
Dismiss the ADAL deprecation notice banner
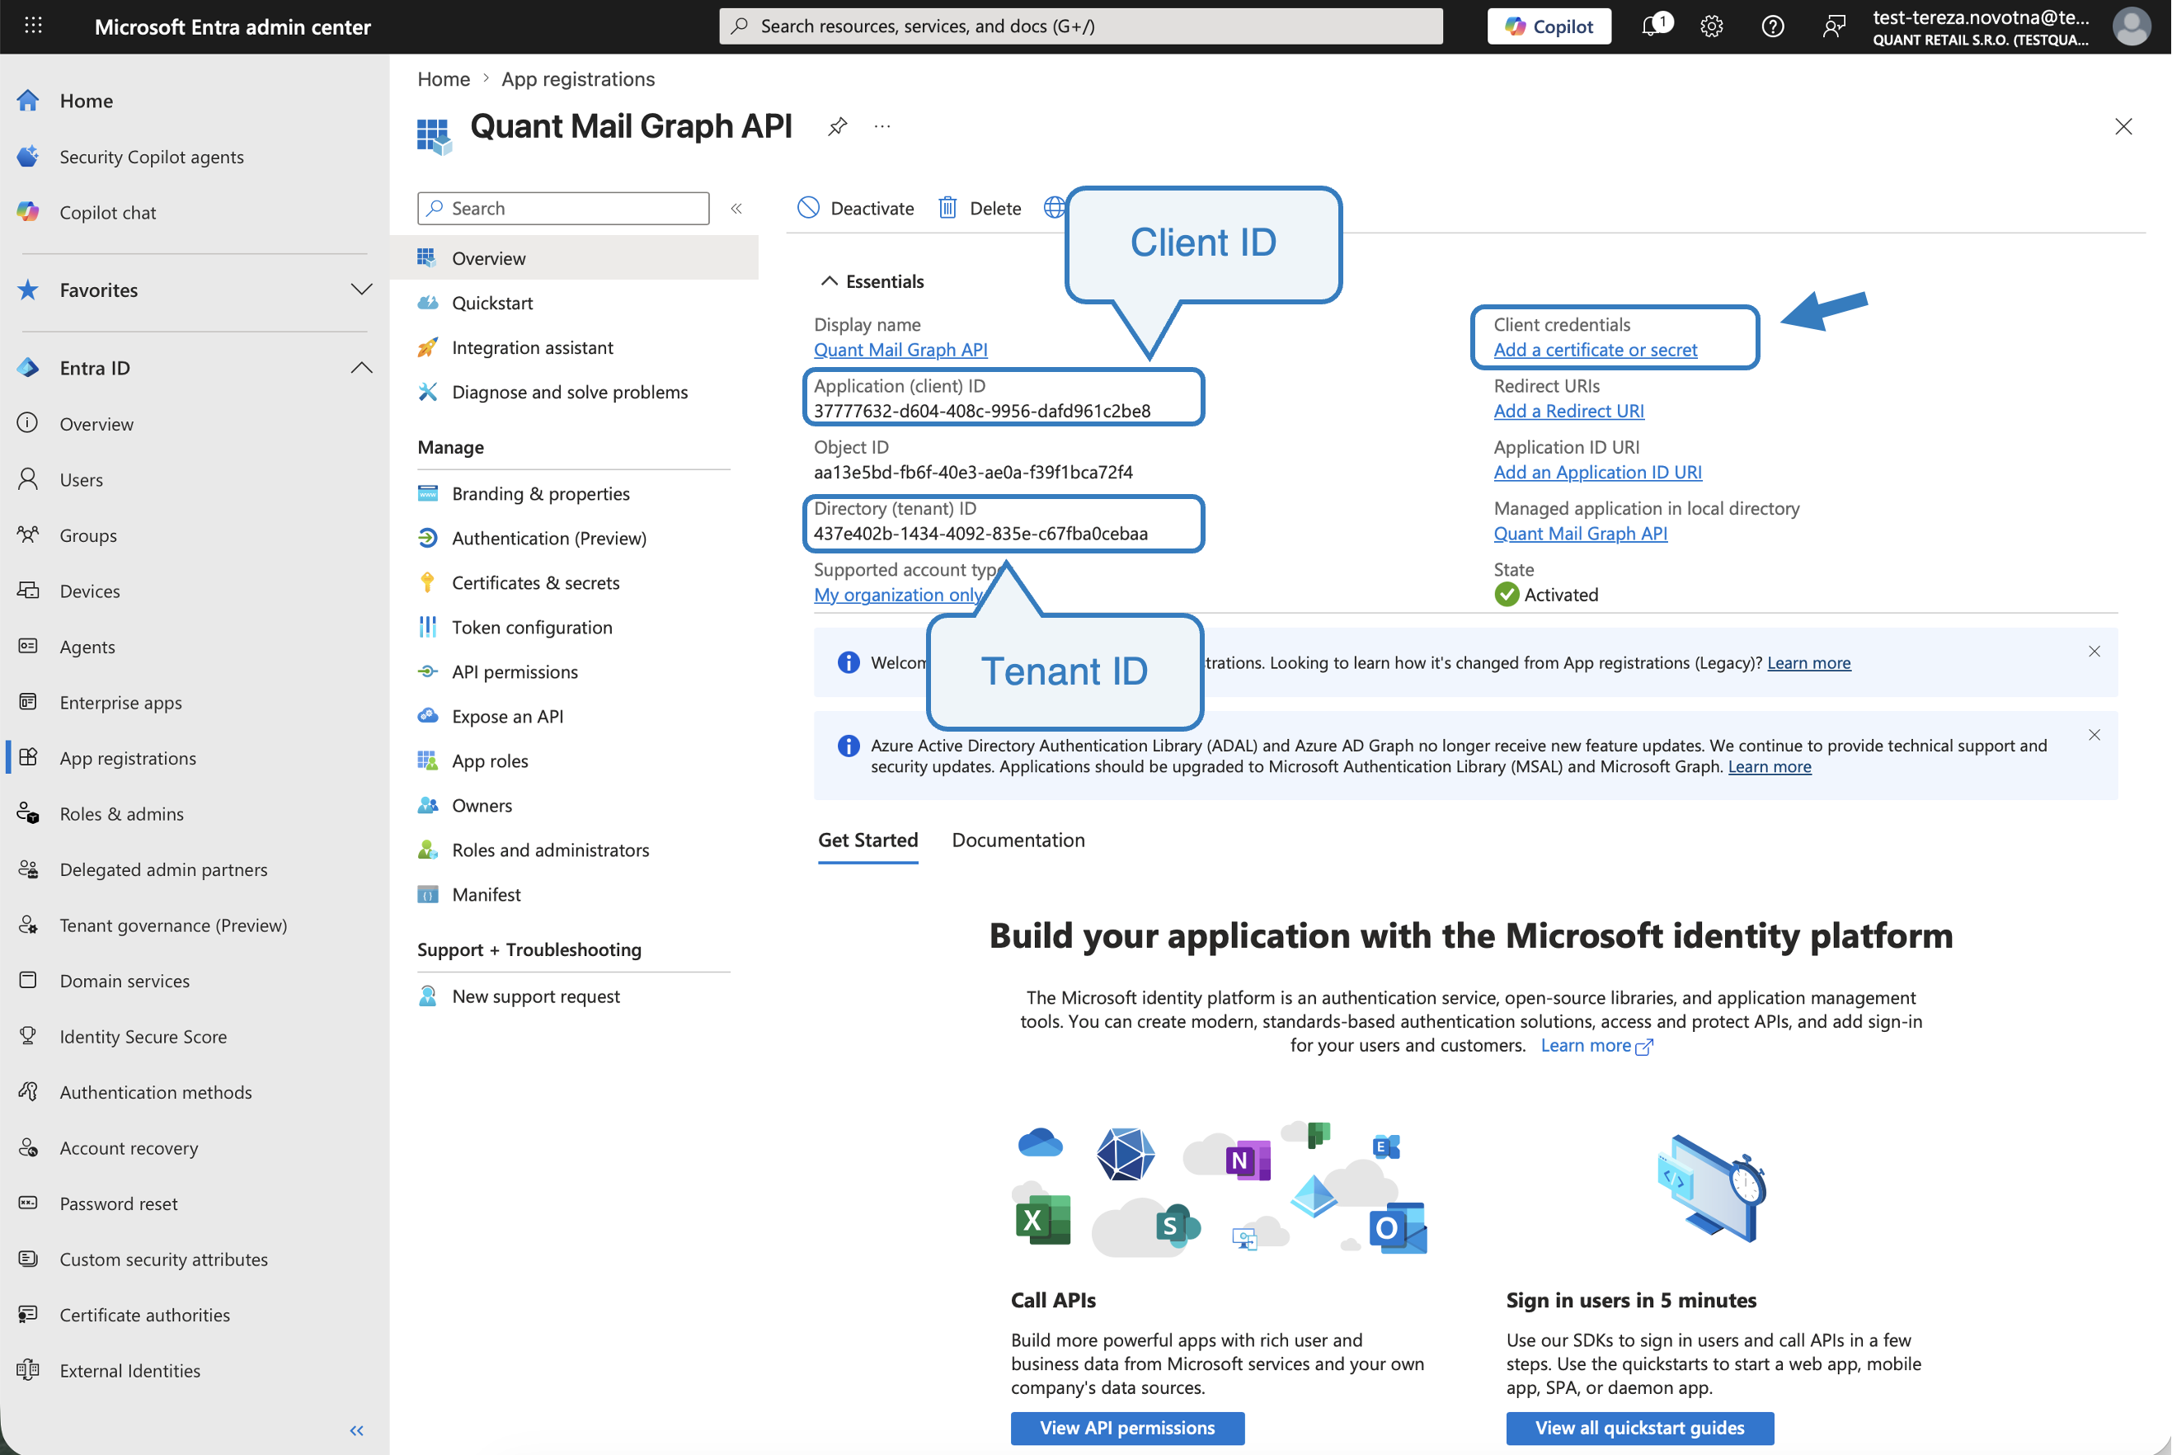click(x=2094, y=735)
